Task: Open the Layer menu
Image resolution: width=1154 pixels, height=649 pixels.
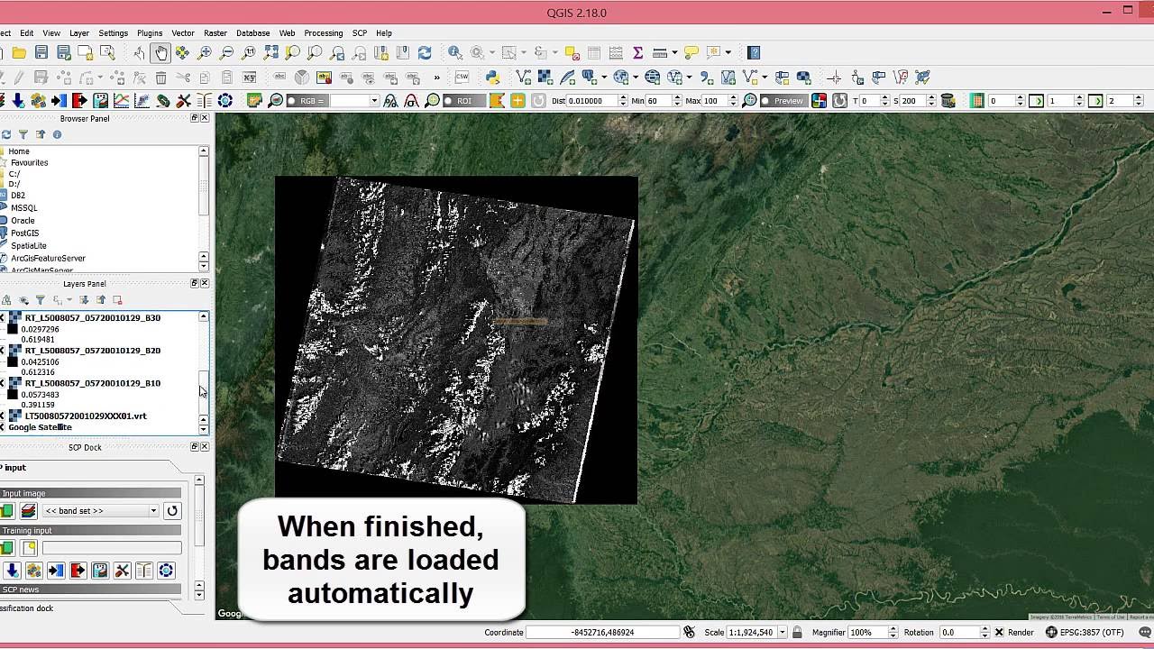Action: point(79,33)
